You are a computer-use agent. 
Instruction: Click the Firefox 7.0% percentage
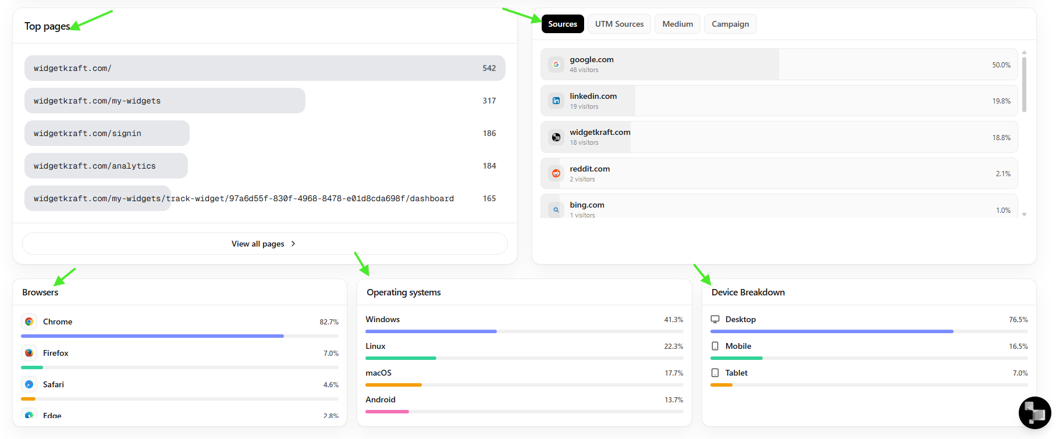click(x=331, y=354)
